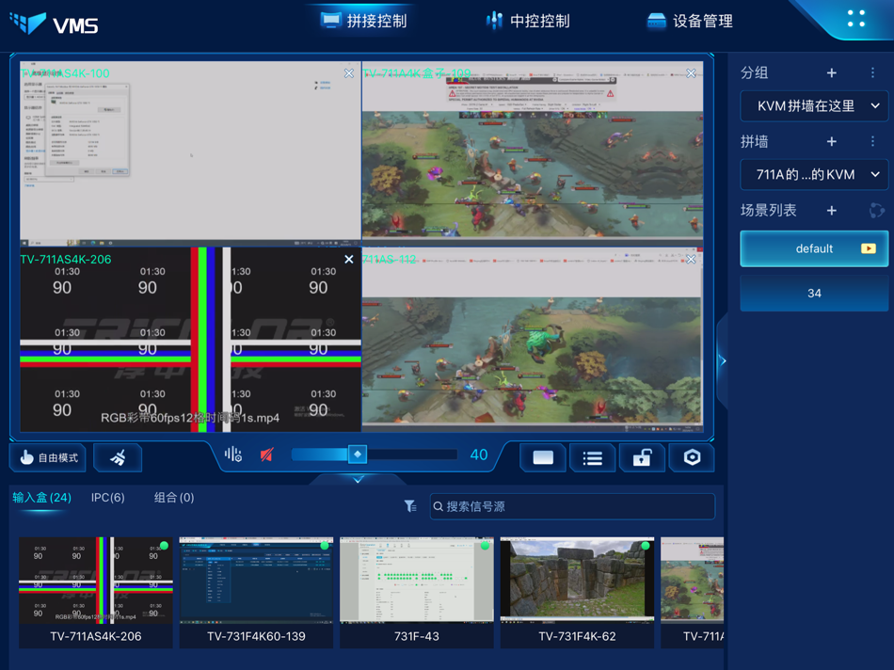The width and height of the screenshot is (894, 670).
Task: Select the 组合 (0) tab
Action: click(174, 498)
